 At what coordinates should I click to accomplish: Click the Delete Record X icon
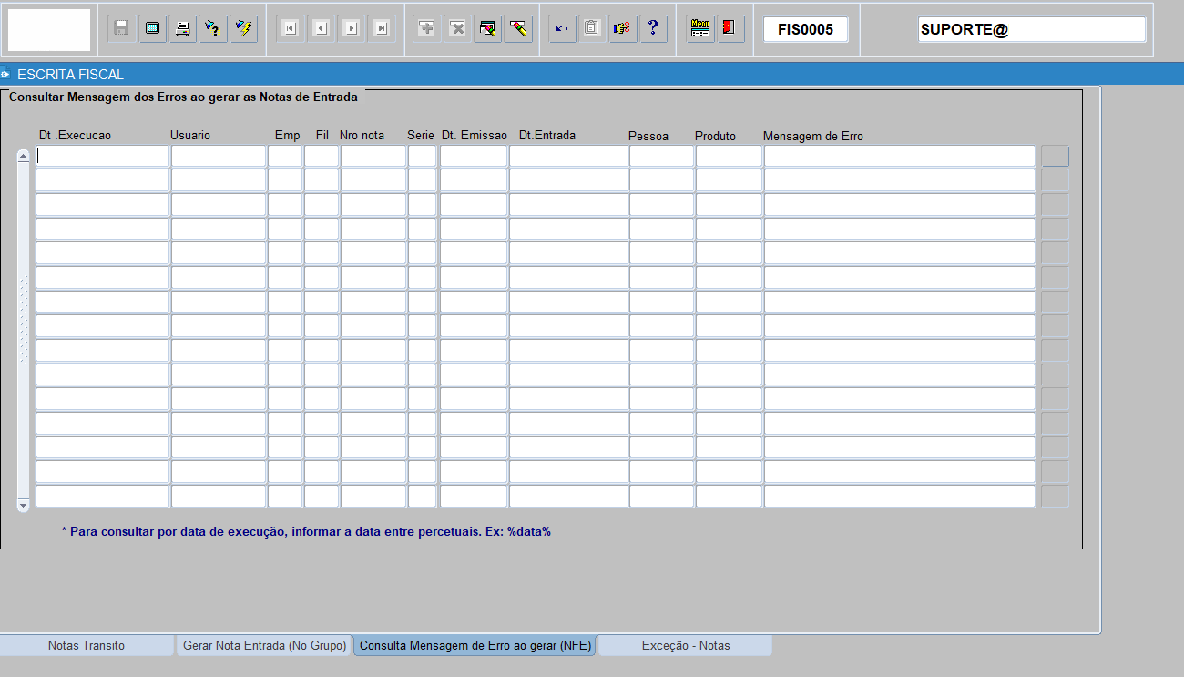point(457,28)
